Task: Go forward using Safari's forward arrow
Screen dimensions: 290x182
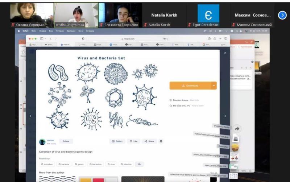Action: point(56,39)
